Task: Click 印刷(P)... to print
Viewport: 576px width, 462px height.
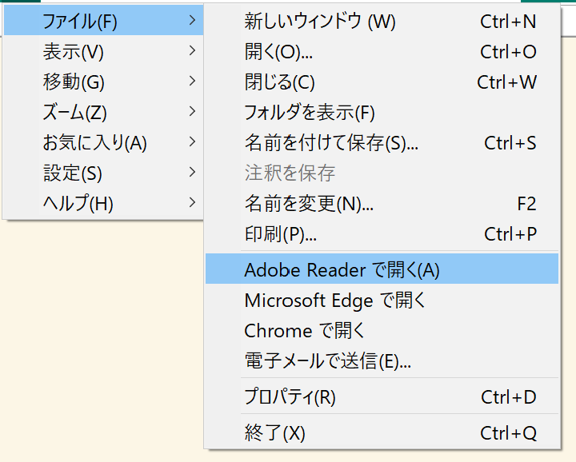Action: click(382, 234)
